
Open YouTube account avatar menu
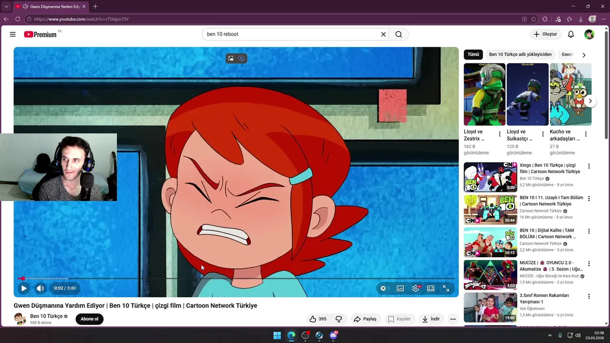tap(590, 34)
